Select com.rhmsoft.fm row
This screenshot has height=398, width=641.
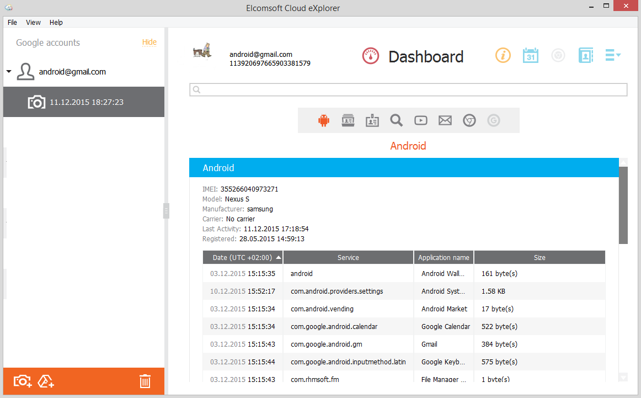tap(404, 377)
